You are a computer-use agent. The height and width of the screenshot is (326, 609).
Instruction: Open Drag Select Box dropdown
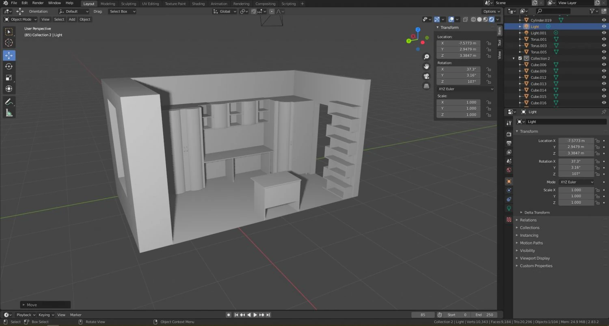(122, 11)
